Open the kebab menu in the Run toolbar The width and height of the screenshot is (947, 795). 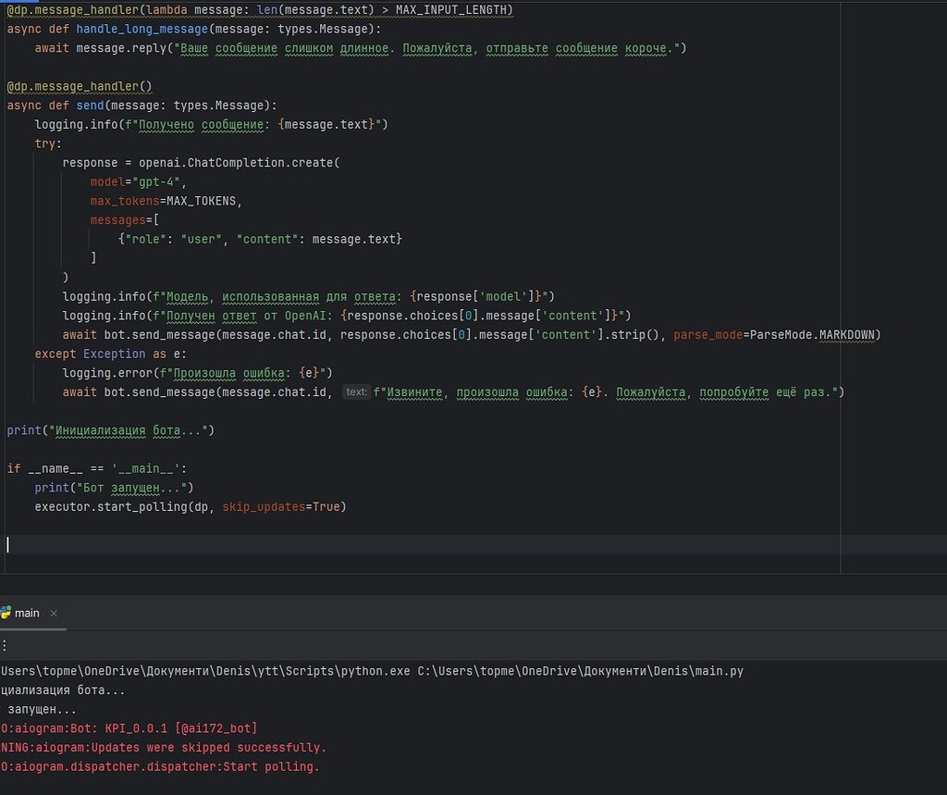click(x=3, y=644)
